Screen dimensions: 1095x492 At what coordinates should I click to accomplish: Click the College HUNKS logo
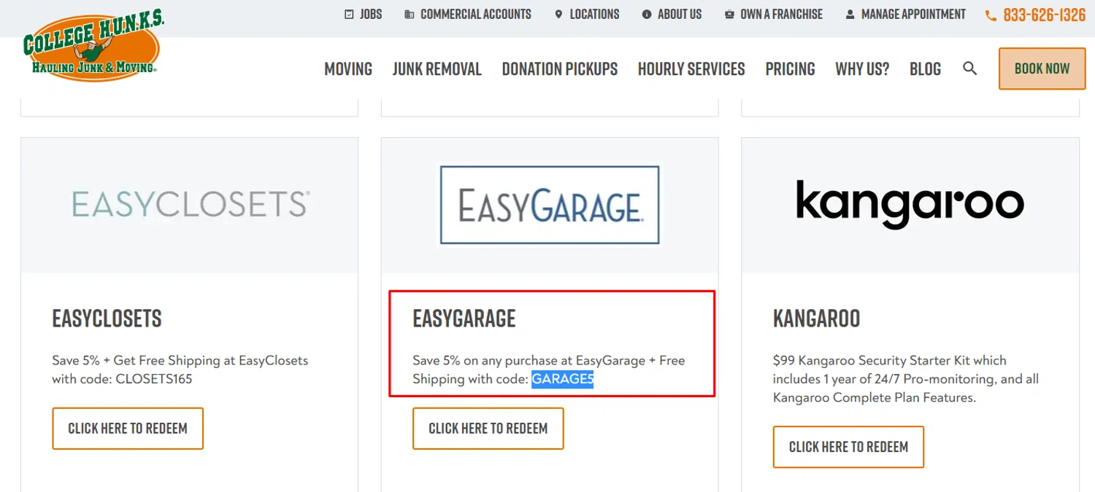[93, 45]
